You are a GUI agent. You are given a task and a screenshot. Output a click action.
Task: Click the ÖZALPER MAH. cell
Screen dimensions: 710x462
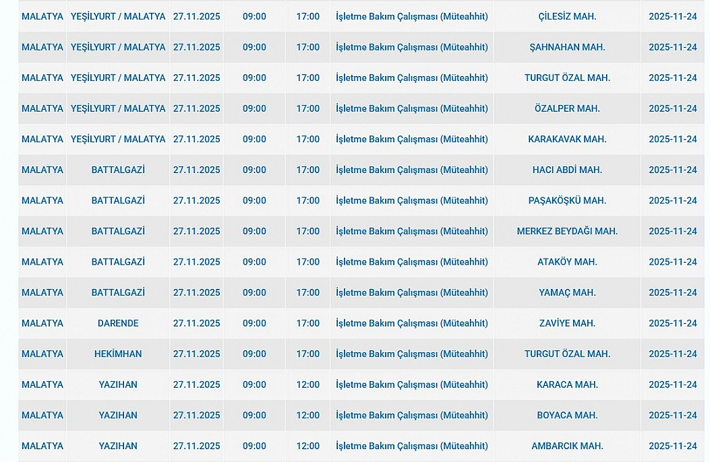point(567,108)
